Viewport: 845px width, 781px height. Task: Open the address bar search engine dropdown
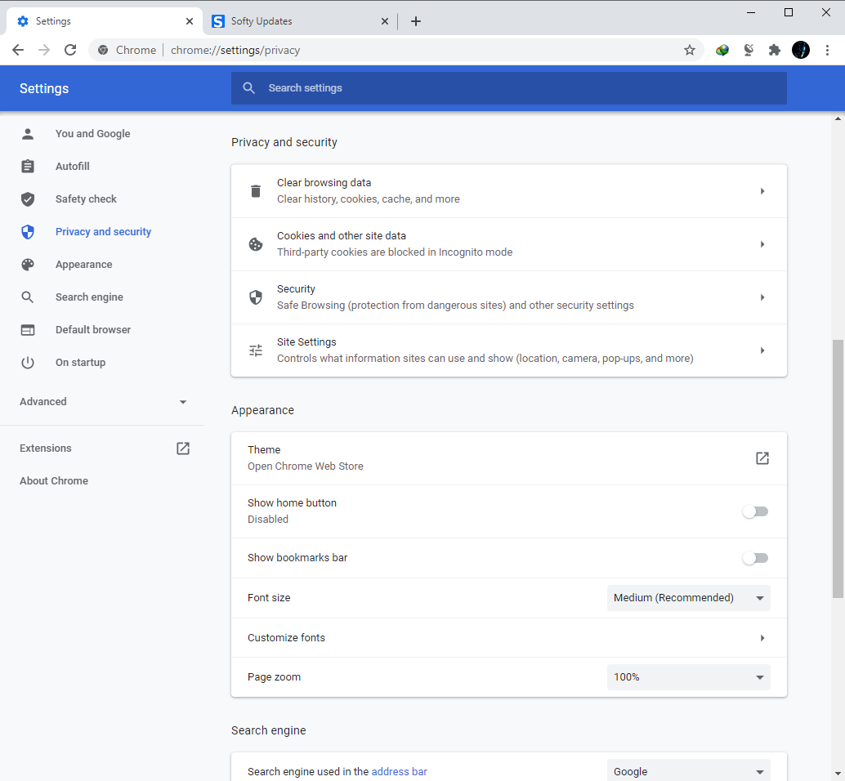(x=688, y=771)
